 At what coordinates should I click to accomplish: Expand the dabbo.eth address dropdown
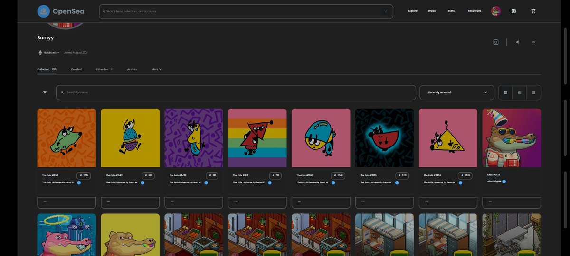[52, 53]
